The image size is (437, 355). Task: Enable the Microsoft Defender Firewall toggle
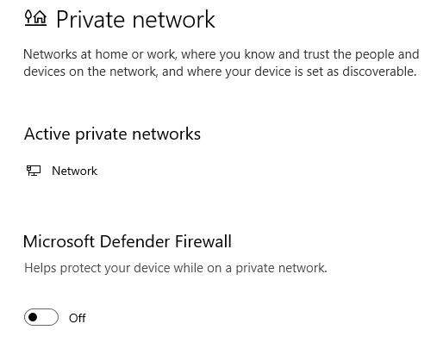click(41, 317)
